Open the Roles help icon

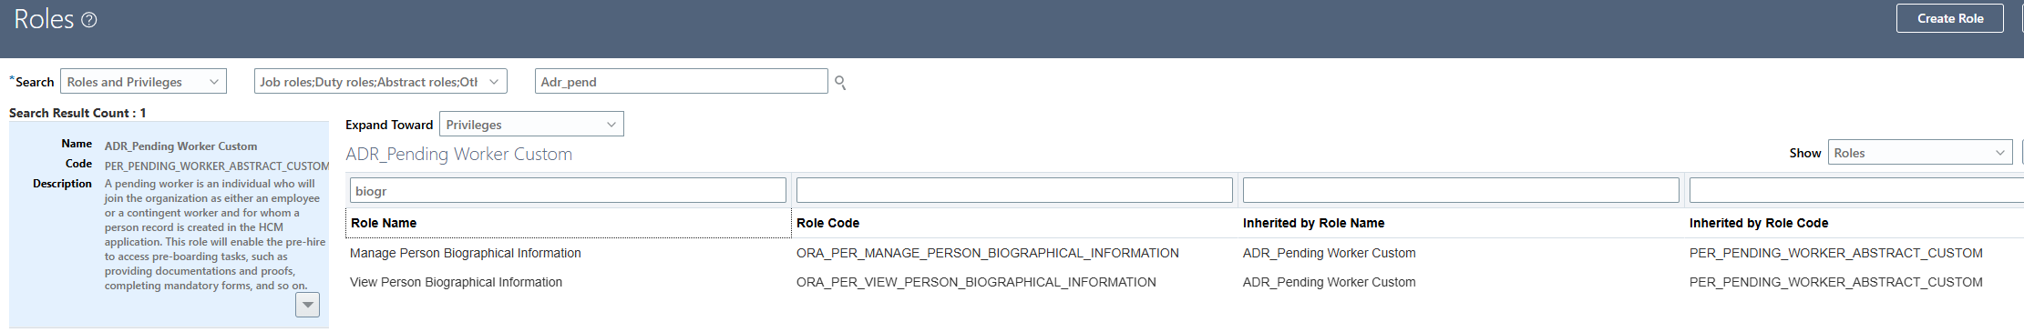pos(89,20)
